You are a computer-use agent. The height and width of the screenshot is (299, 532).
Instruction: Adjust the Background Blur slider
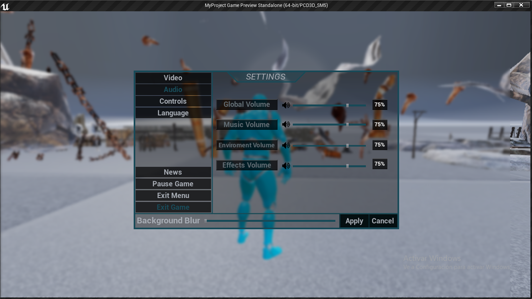207,220
